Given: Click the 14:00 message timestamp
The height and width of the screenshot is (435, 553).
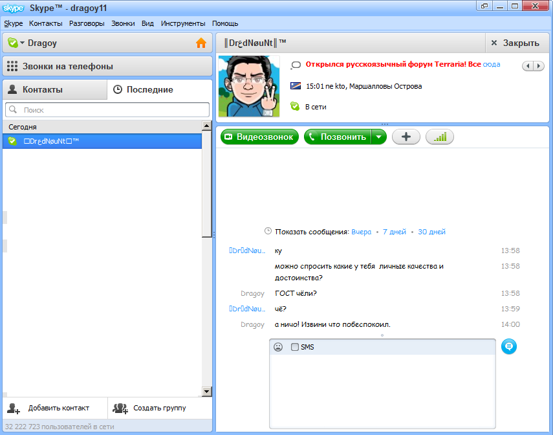Looking at the screenshot, I should (x=510, y=324).
